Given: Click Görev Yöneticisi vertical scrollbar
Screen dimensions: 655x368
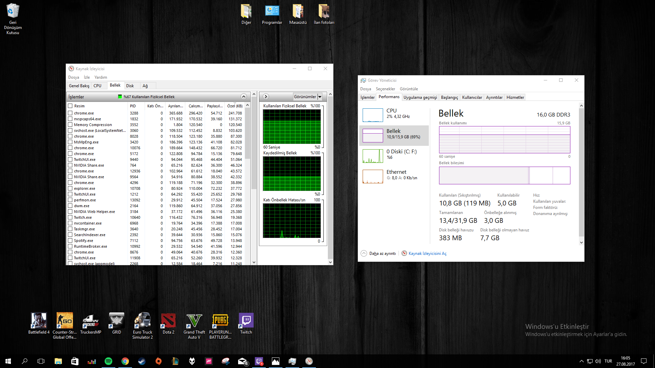Looking at the screenshot, I should click(581, 172).
